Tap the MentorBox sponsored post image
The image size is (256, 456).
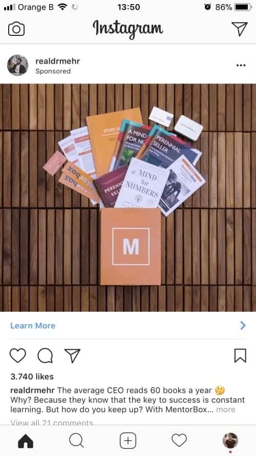128,198
